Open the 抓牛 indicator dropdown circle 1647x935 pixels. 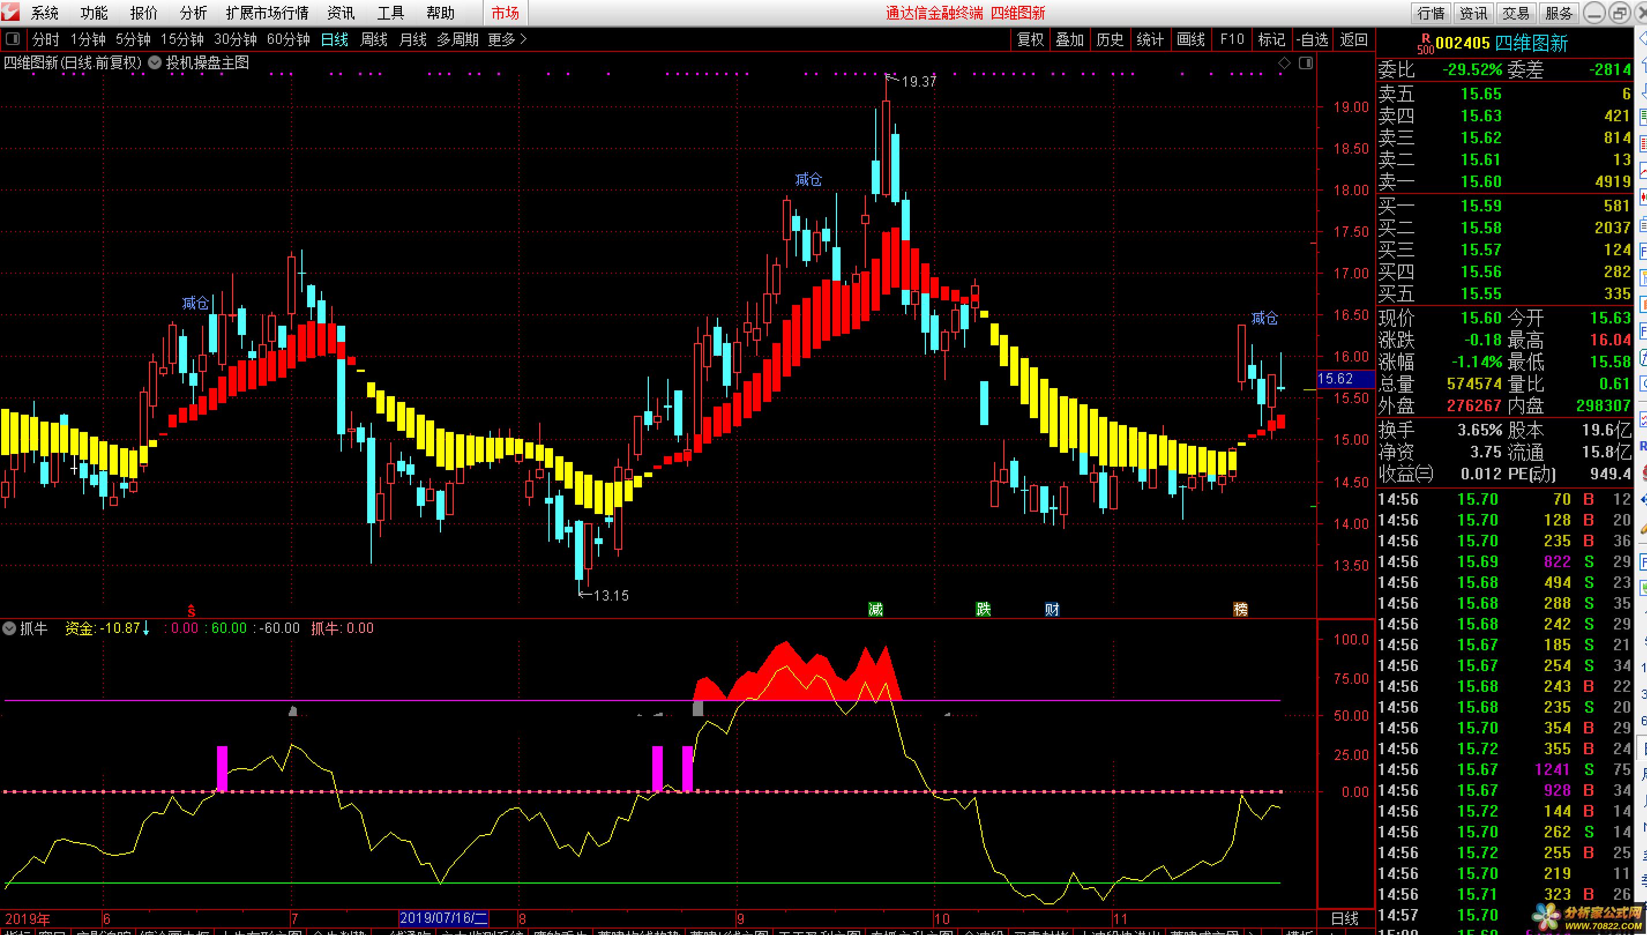[9, 628]
